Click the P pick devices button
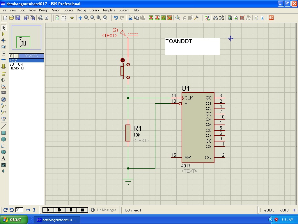 (11, 56)
